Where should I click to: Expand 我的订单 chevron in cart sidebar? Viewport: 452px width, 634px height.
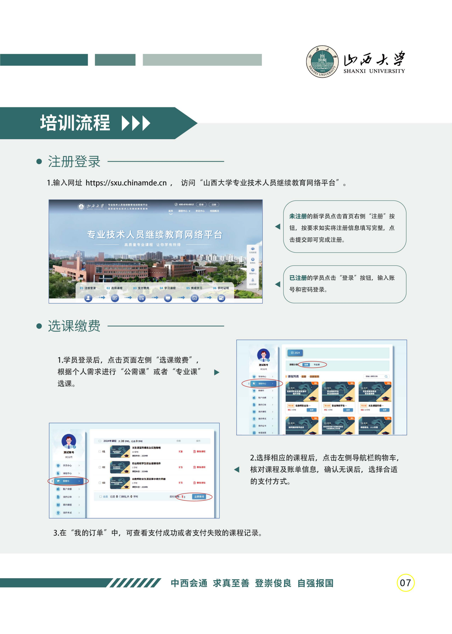point(79,497)
